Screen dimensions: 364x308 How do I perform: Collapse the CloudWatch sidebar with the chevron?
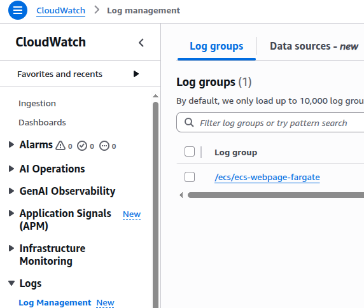pyautogui.click(x=141, y=43)
